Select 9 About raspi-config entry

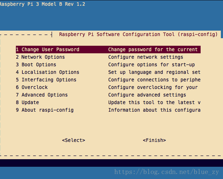point(45,110)
